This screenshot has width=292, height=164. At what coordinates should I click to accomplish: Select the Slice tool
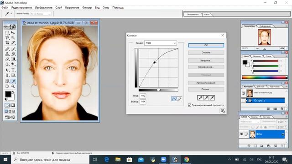13,43
